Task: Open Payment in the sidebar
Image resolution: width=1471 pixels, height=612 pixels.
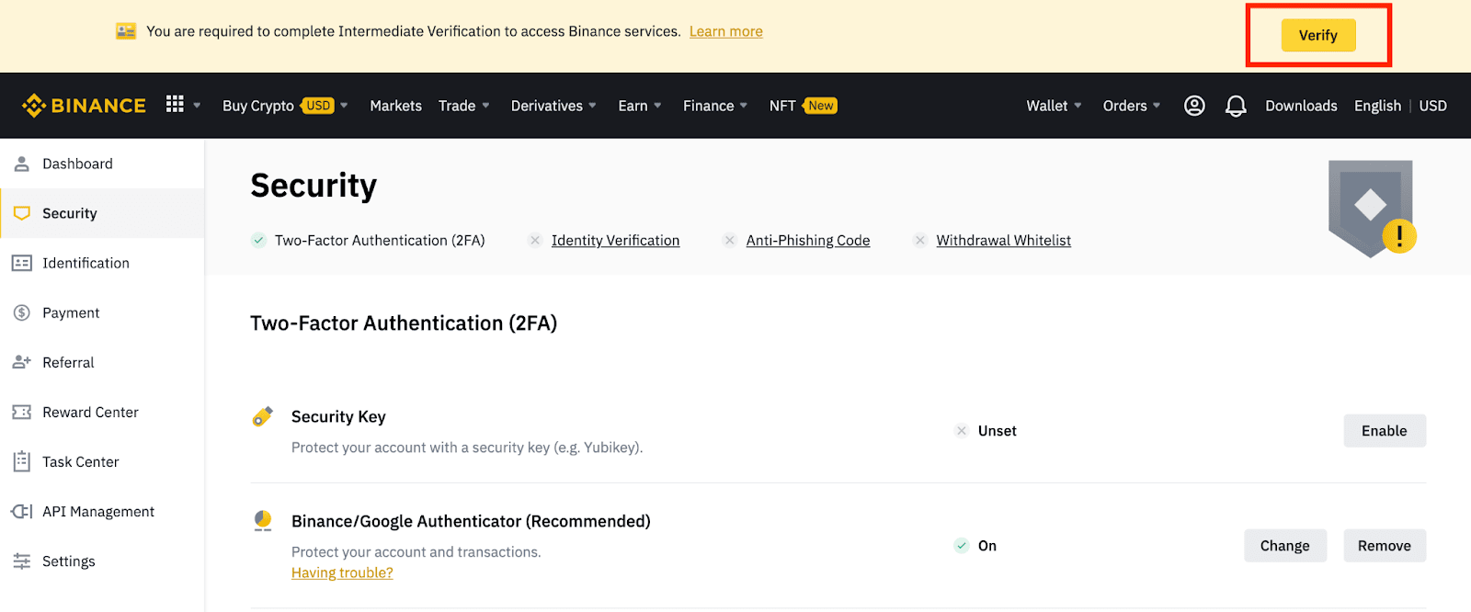Action: coord(102,312)
